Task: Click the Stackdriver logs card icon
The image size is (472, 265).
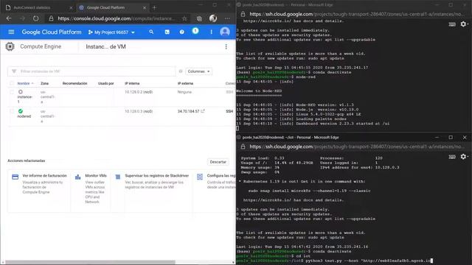Action: [x=118, y=177]
